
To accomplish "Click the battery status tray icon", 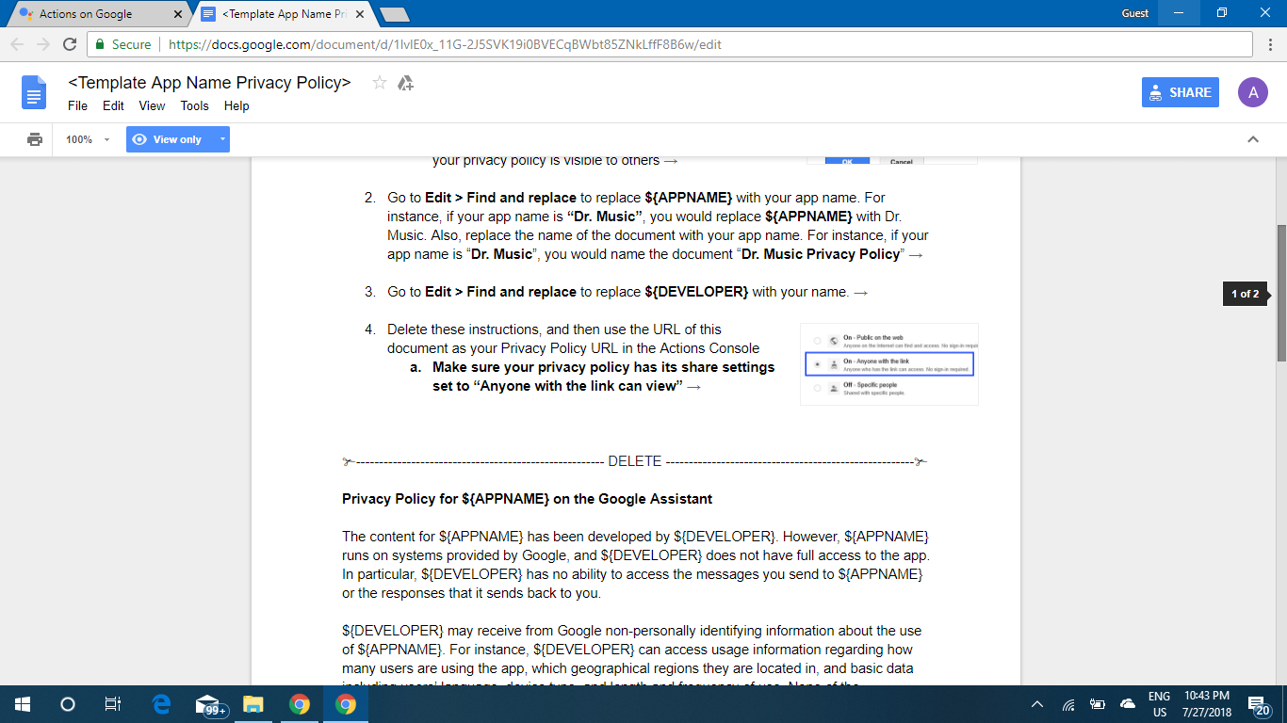I will (x=1098, y=704).
